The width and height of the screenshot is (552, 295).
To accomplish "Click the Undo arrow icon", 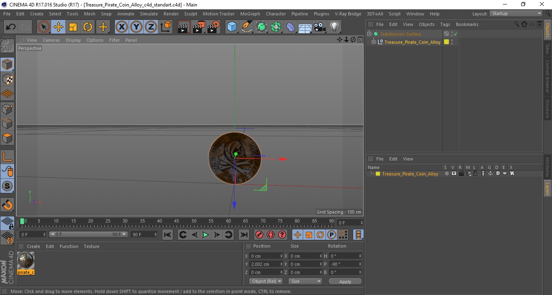I will [x=11, y=27].
